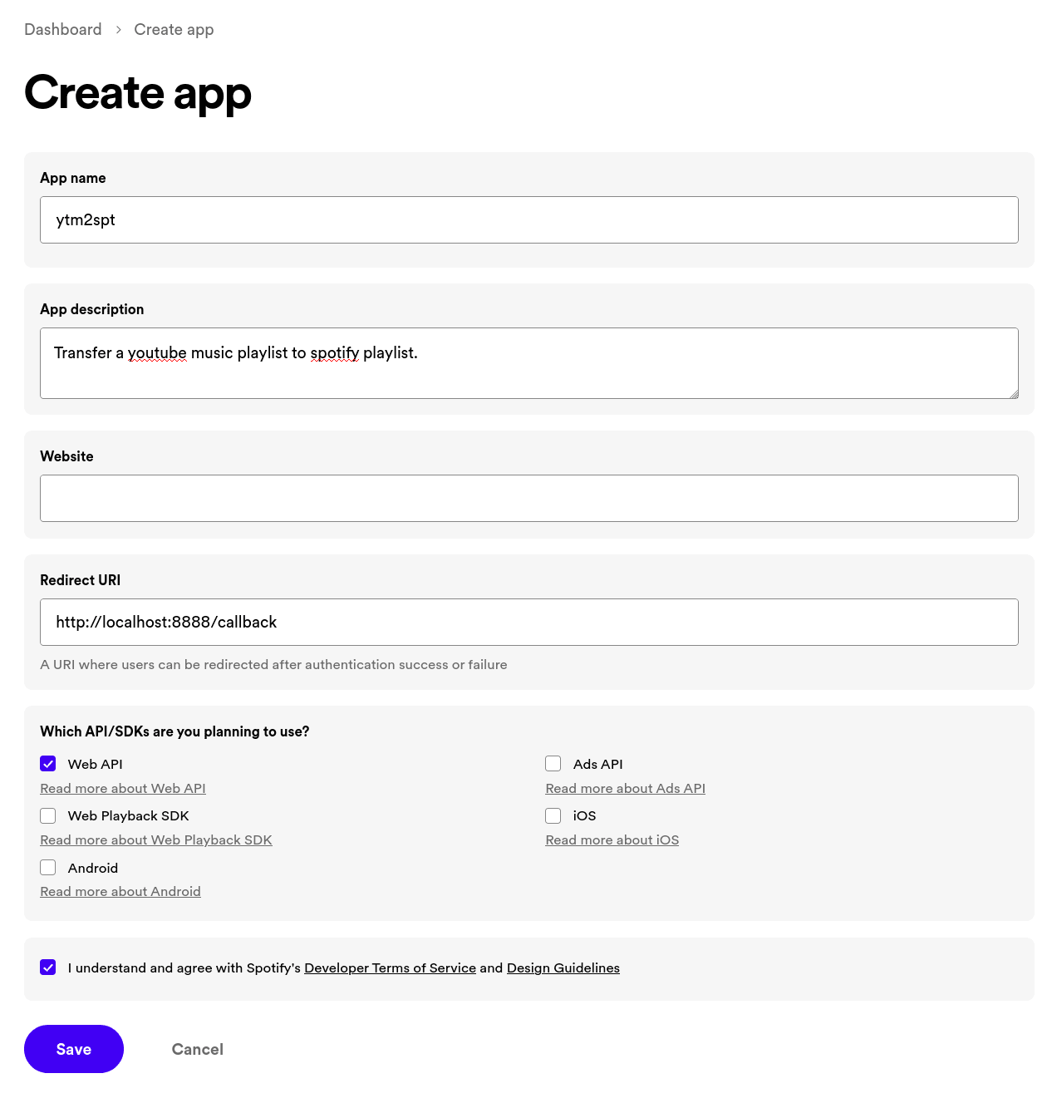Select the Android API/SDK checkbox
Screen dimensions: 1057x1098
(x=47, y=867)
